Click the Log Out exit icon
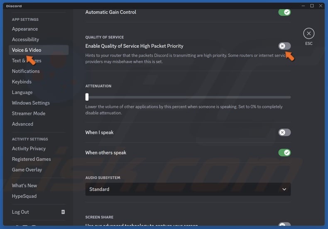This screenshot has height=229, width=328. tap(63, 212)
